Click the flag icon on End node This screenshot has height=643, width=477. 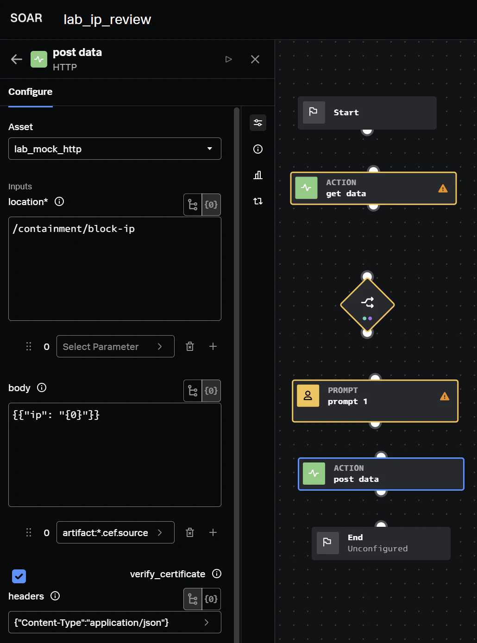point(327,543)
